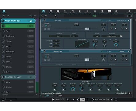136x111 pixels.
Task: Toggle the Padshop Layer power button
Action: pos(45,51)
